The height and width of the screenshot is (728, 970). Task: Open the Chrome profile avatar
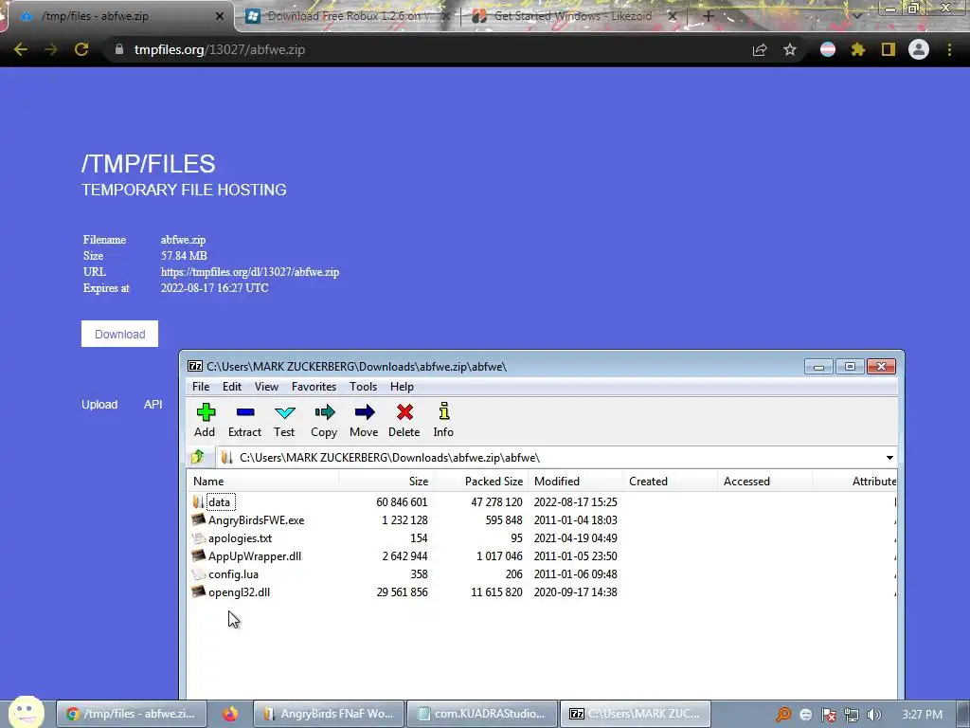pyautogui.click(x=919, y=49)
